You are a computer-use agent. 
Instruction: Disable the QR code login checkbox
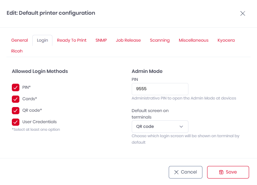[15, 110]
